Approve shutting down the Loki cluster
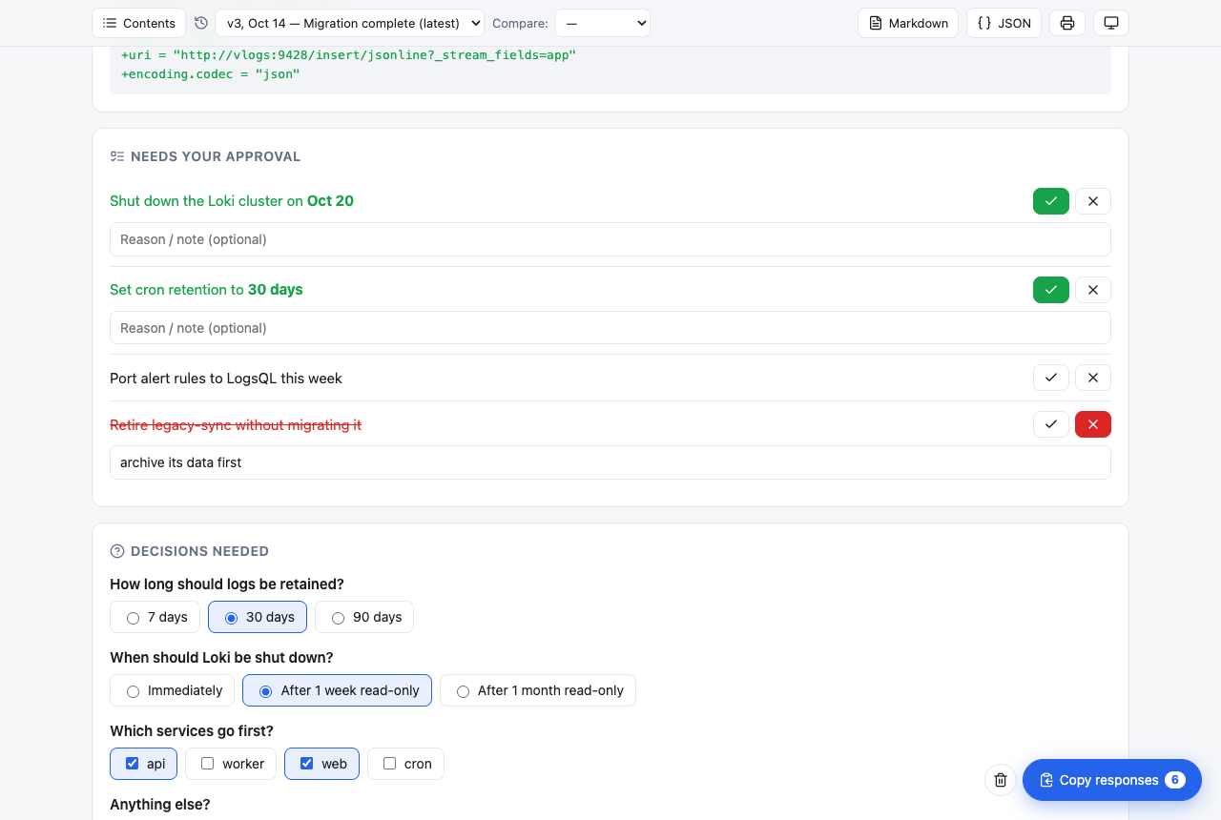This screenshot has height=820, width=1221. coord(1051,201)
